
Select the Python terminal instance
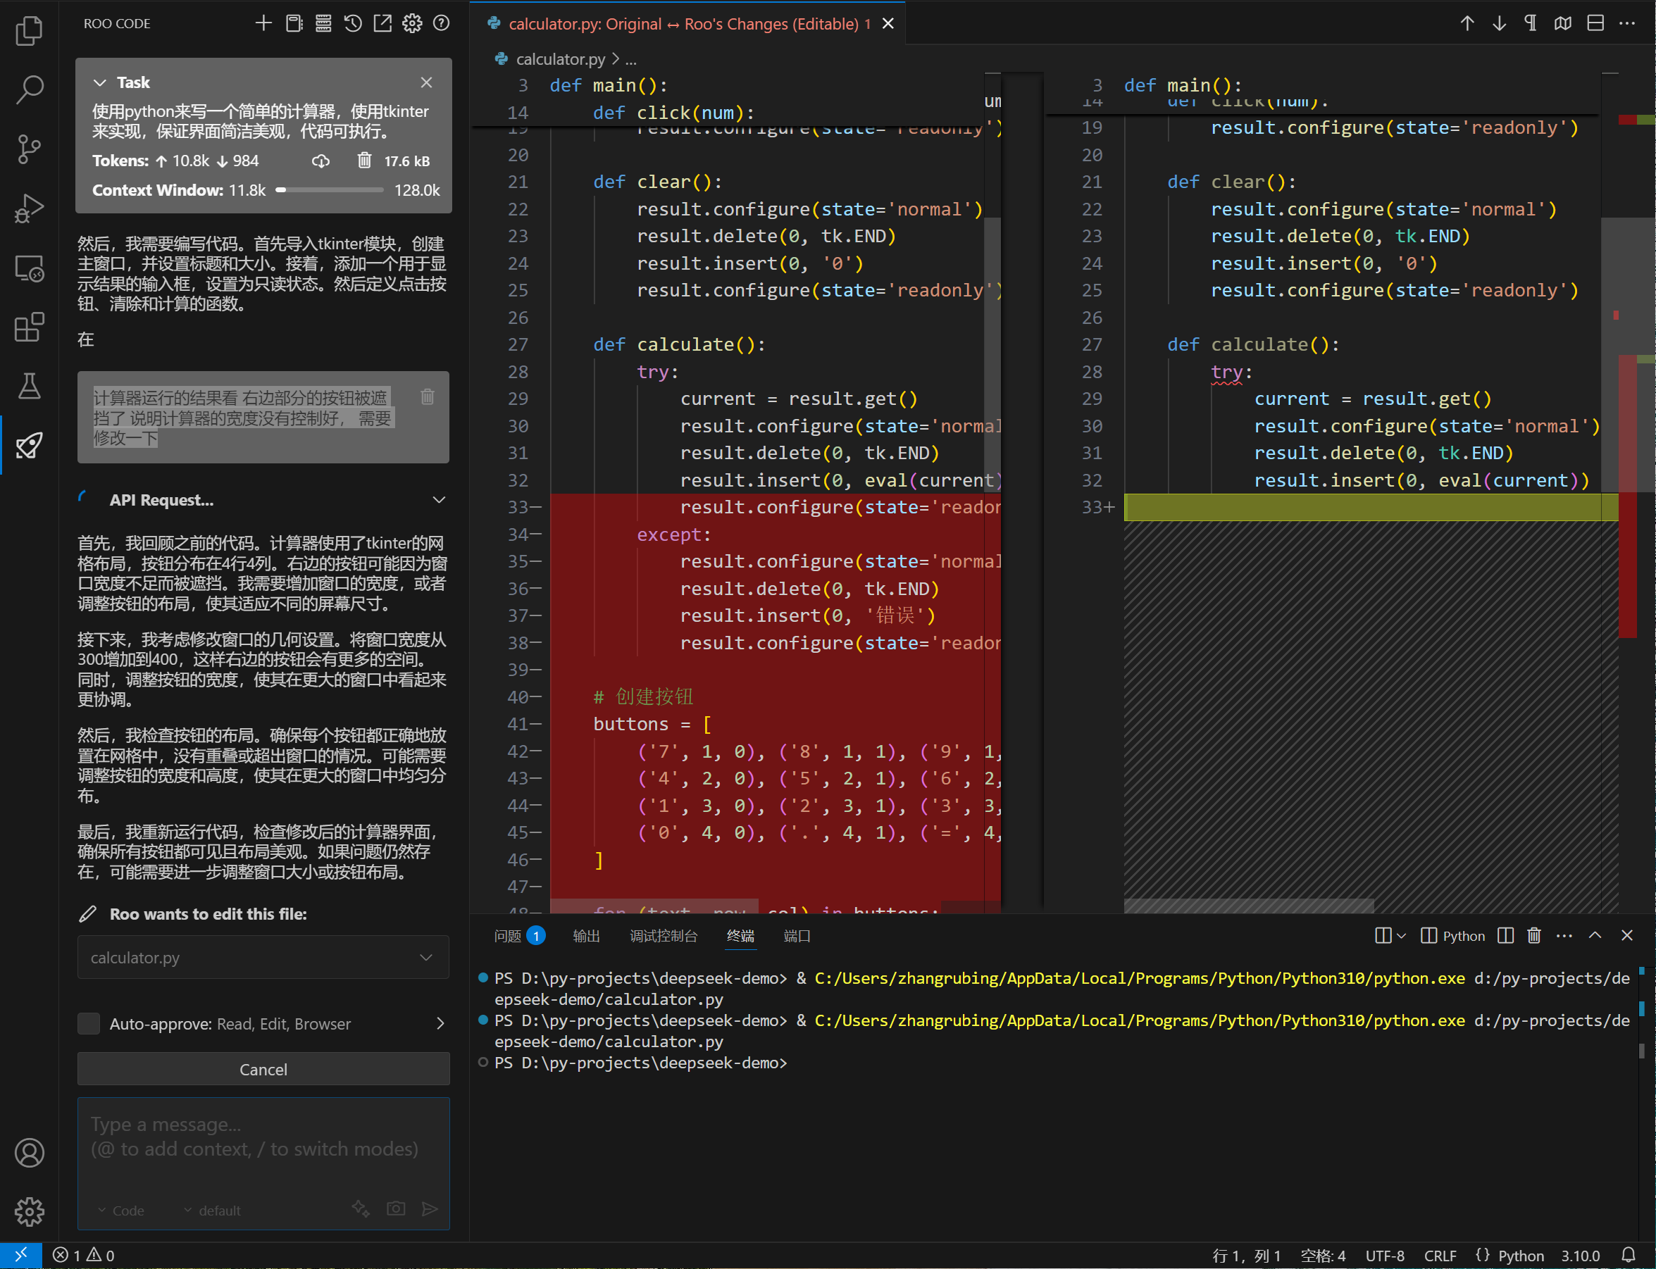pyautogui.click(x=1452, y=935)
